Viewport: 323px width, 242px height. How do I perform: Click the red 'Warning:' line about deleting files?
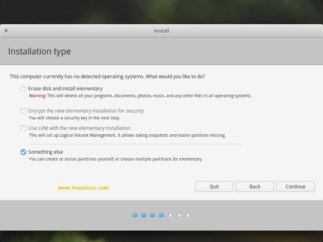[140, 96]
